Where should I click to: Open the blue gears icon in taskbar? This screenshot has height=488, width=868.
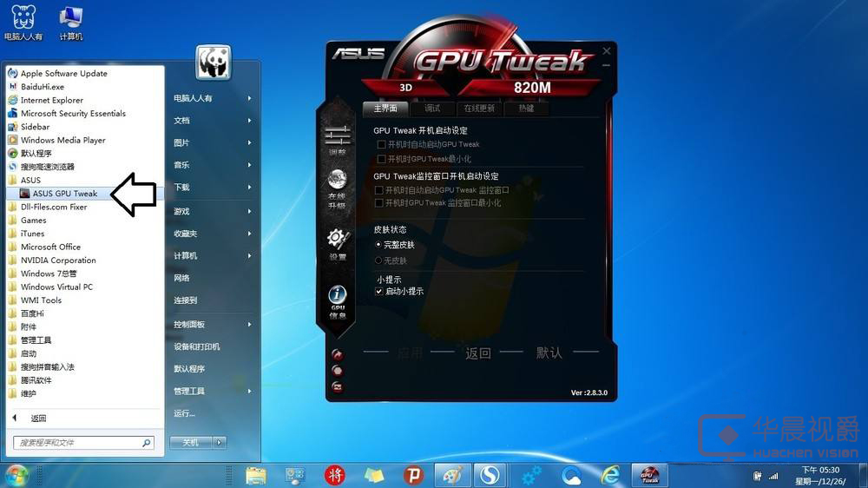pos(531,475)
